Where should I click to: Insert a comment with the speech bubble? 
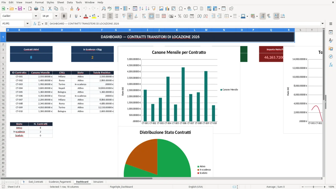195,9
